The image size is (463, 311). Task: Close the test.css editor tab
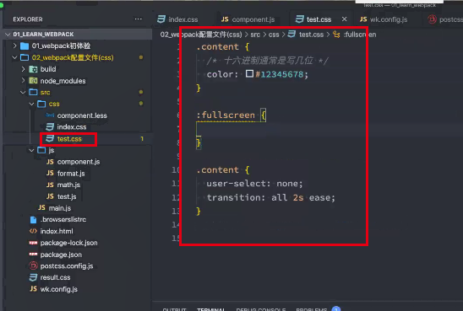coord(345,19)
